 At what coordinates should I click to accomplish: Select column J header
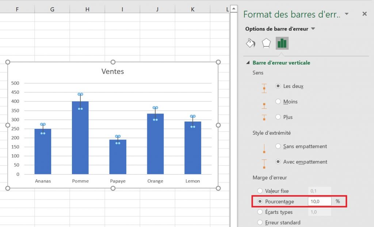tap(157, 9)
